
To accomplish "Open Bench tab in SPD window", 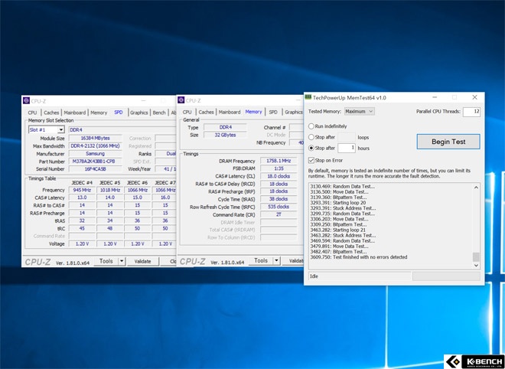I will click(159, 113).
